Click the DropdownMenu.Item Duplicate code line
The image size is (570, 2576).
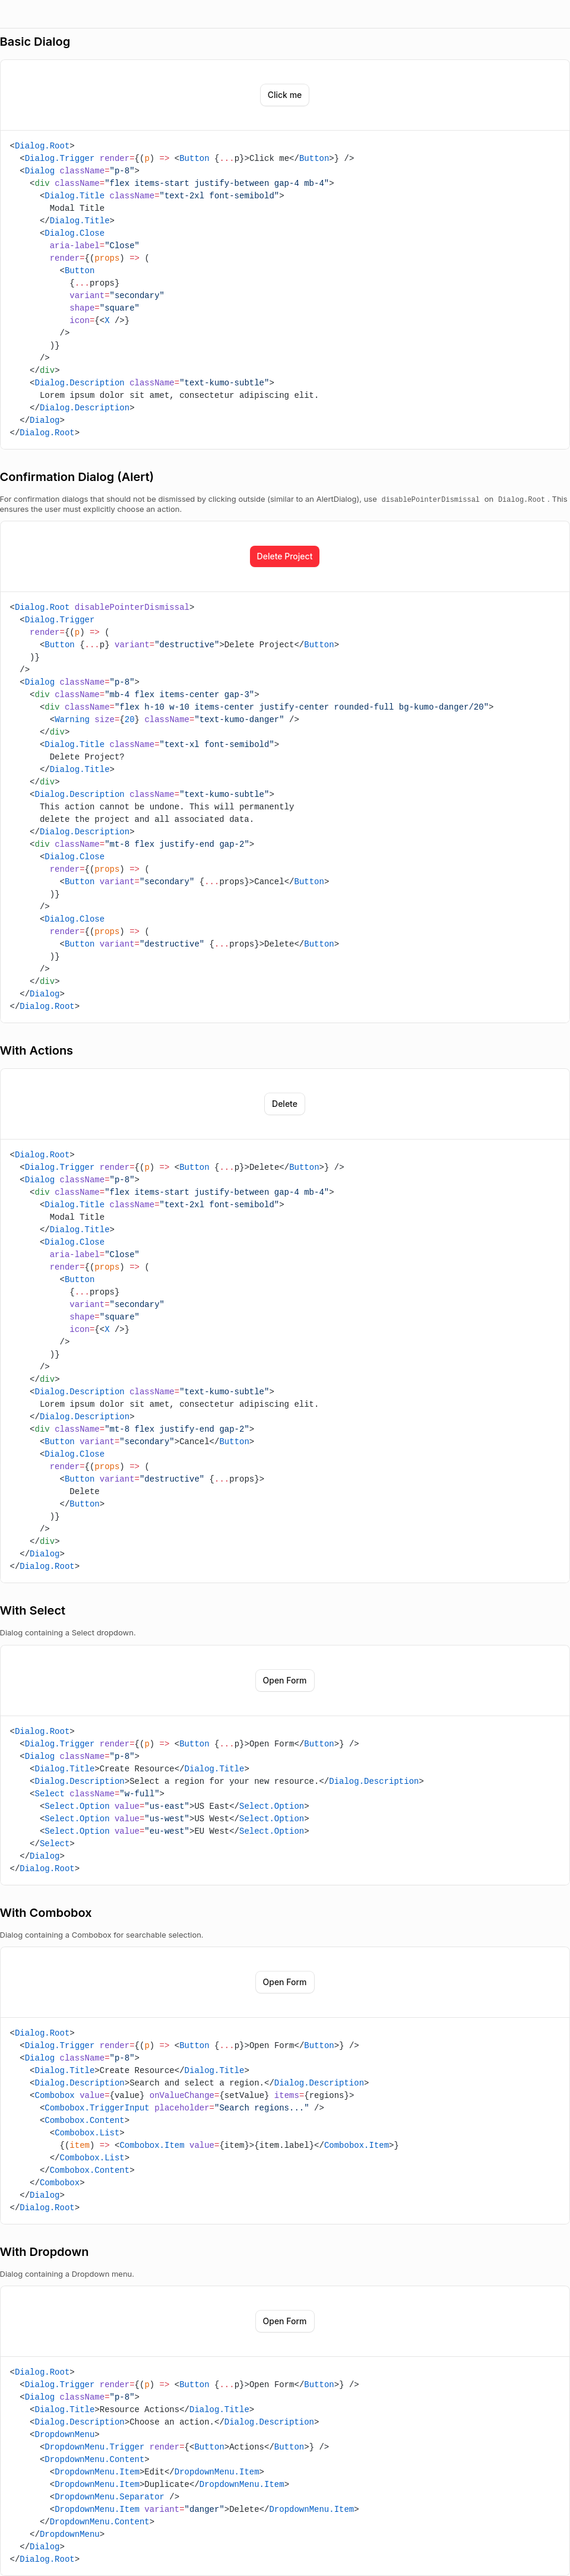[169, 2484]
